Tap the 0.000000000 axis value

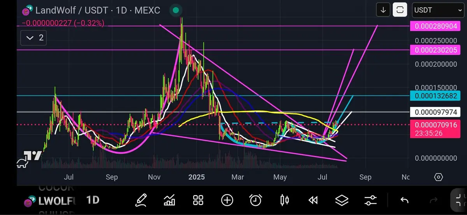(436, 158)
